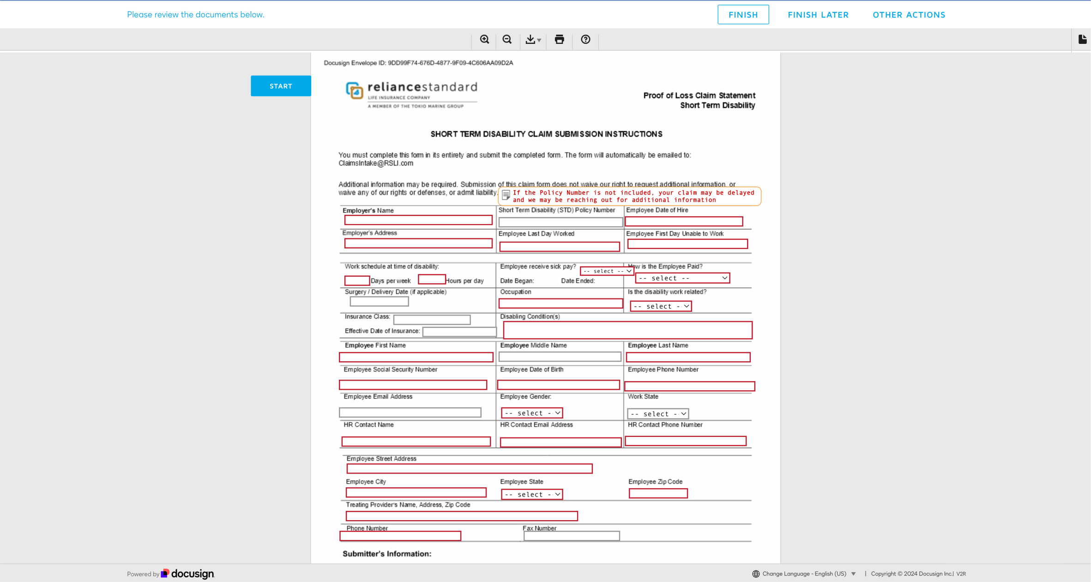Click the Effective Date of Insurance field

pos(459,332)
